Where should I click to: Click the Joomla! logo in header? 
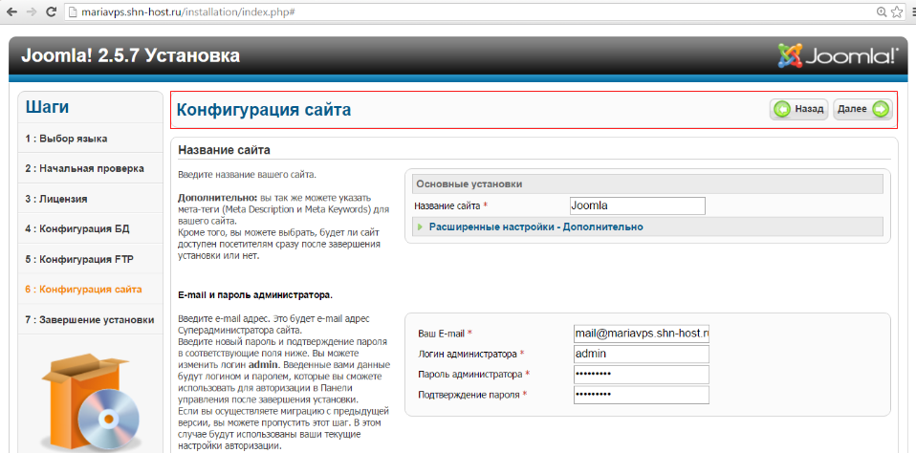coord(838,56)
